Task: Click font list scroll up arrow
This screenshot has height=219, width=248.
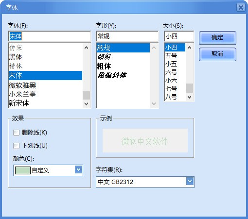Action: [86, 48]
